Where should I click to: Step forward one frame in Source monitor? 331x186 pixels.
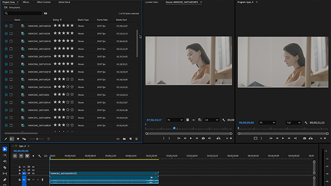click(197, 138)
